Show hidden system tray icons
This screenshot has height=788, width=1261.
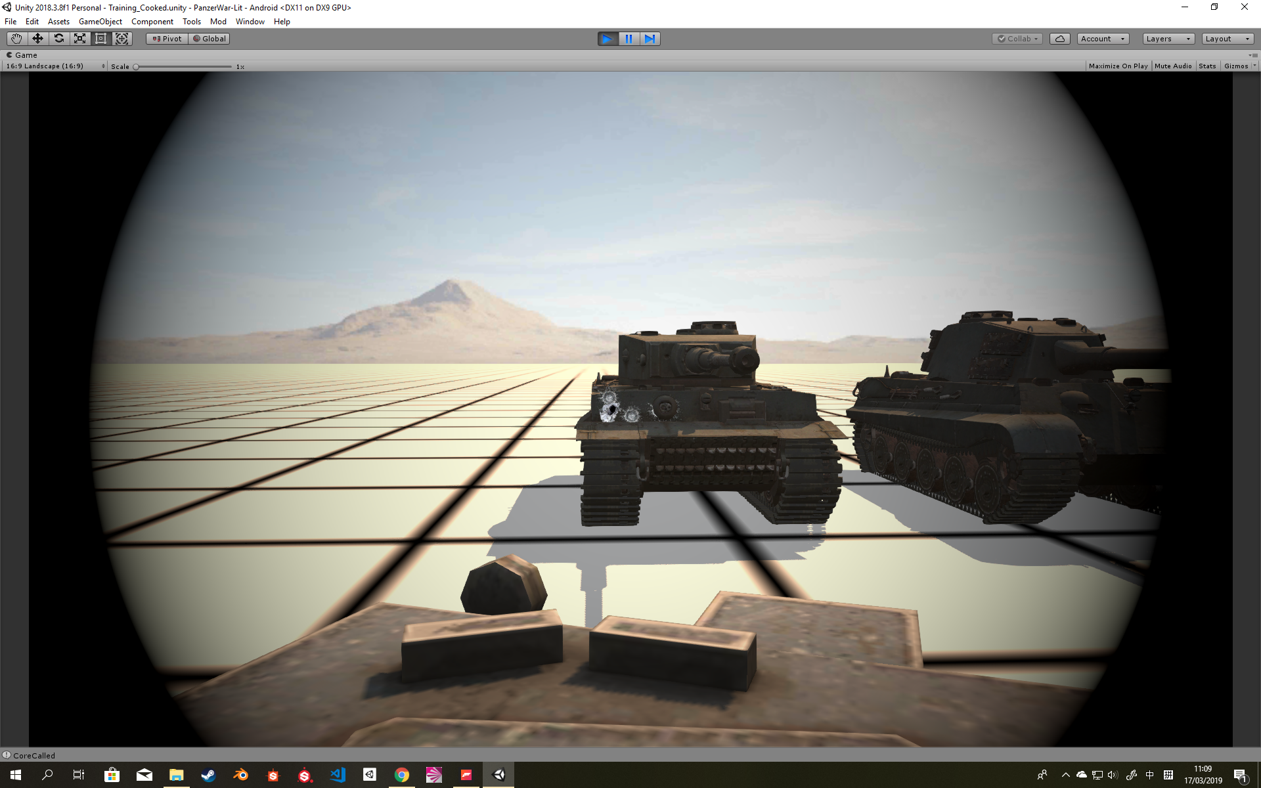[1065, 775]
